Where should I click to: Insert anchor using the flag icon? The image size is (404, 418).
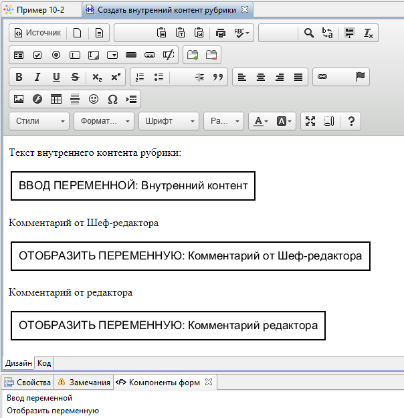360,77
